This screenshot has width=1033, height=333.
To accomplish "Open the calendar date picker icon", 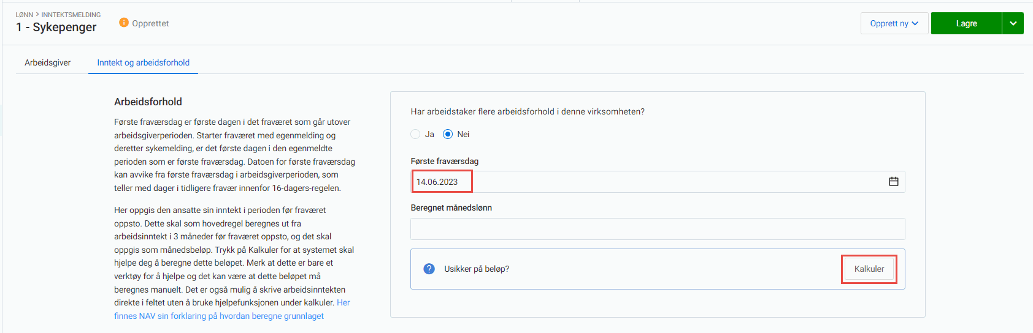I will click(893, 182).
